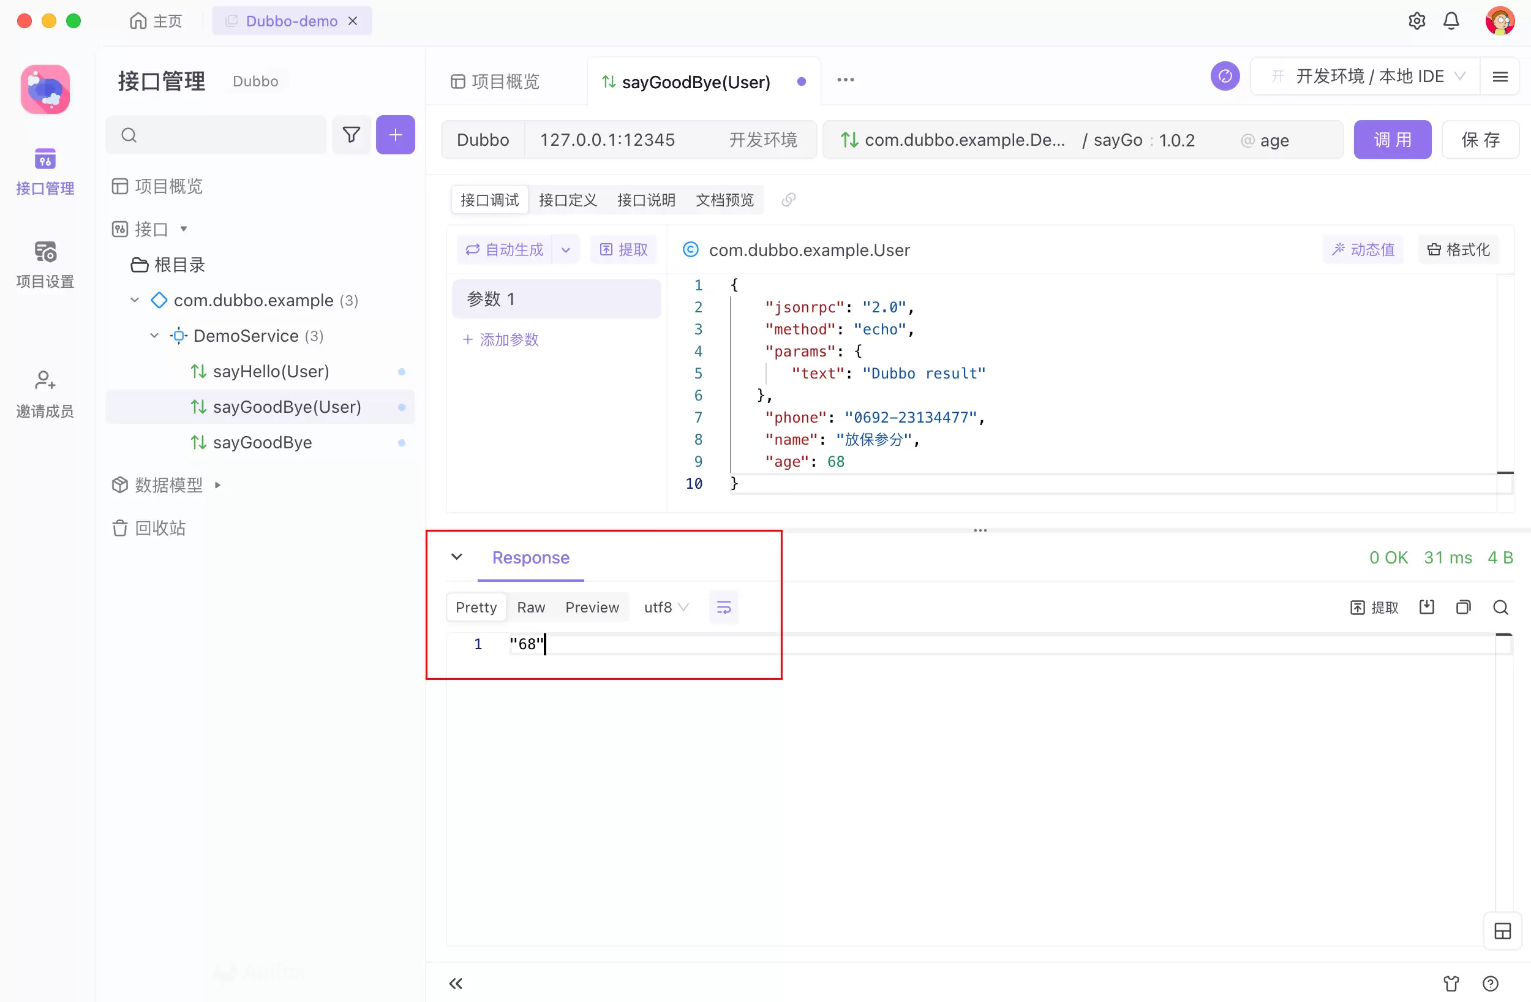
Task: Click the purple plus add button
Action: pyautogui.click(x=395, y=135)
